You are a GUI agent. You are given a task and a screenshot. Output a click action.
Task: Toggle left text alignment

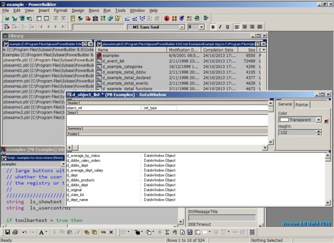pos(237,27)
